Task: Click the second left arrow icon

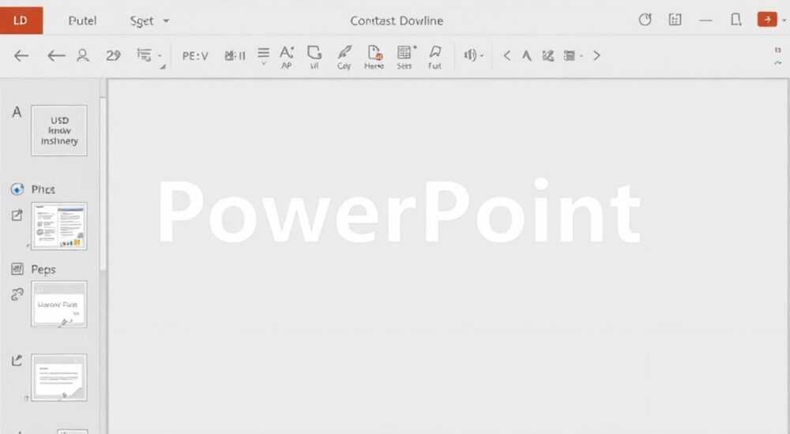Action: coord(56,55)
